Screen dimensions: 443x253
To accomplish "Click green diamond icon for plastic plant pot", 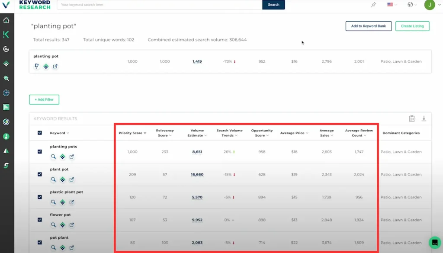I will [62, 202].
